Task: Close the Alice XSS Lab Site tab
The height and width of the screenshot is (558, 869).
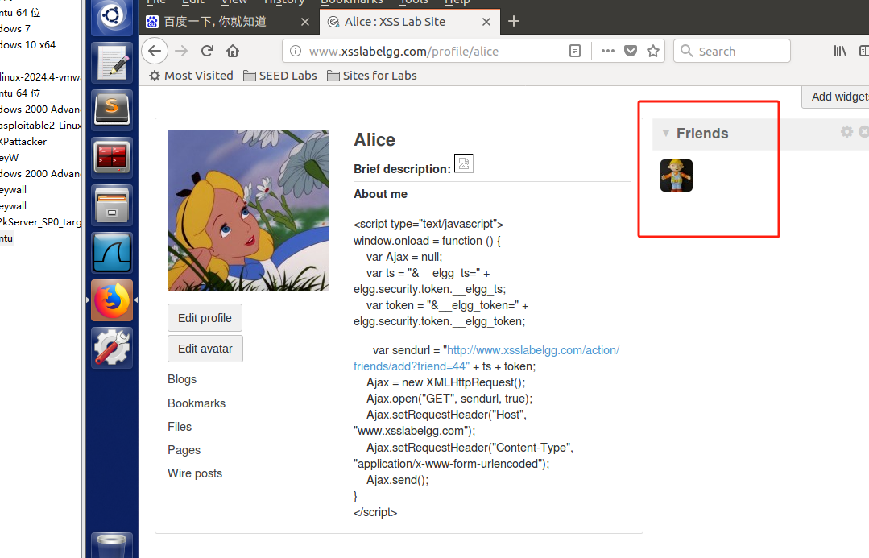Action: pyautogui.click(x=486, y=22)
